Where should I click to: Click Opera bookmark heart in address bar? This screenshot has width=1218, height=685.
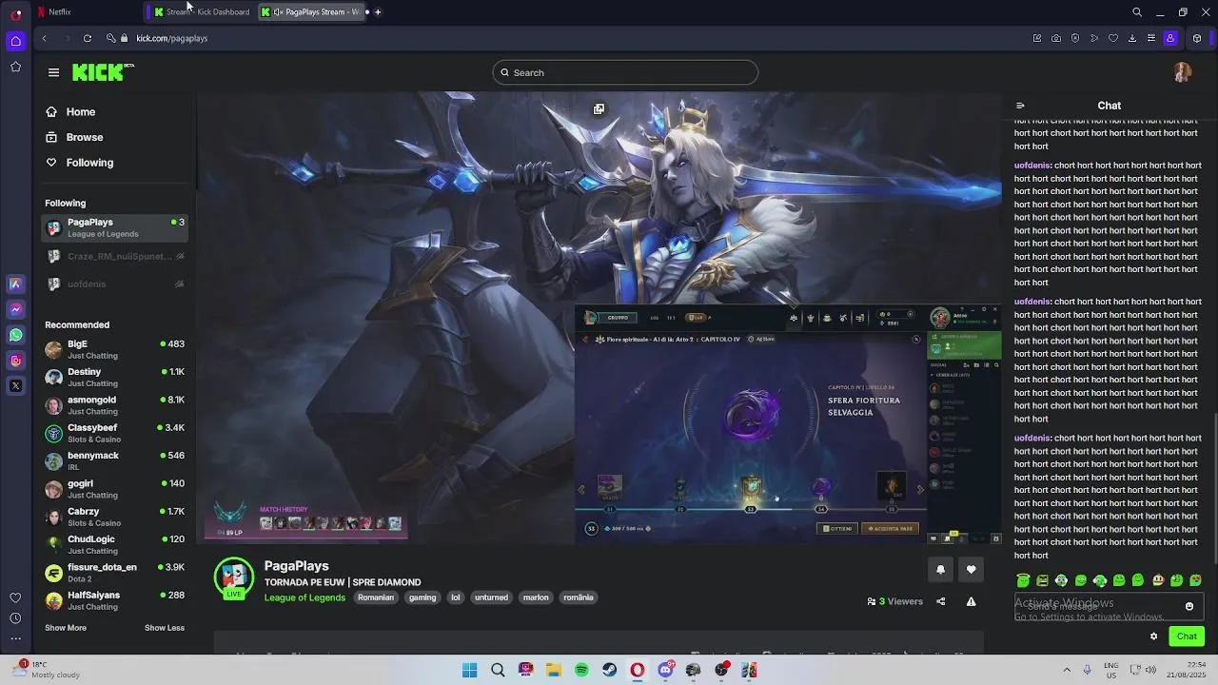click(x=1113, y=38)
